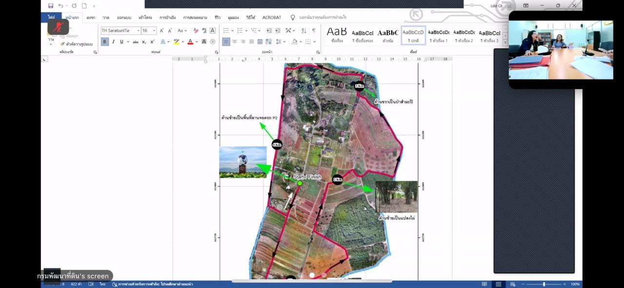624x288 pixels.
Task: Center align the paragraph
Action: pos(234,42)
